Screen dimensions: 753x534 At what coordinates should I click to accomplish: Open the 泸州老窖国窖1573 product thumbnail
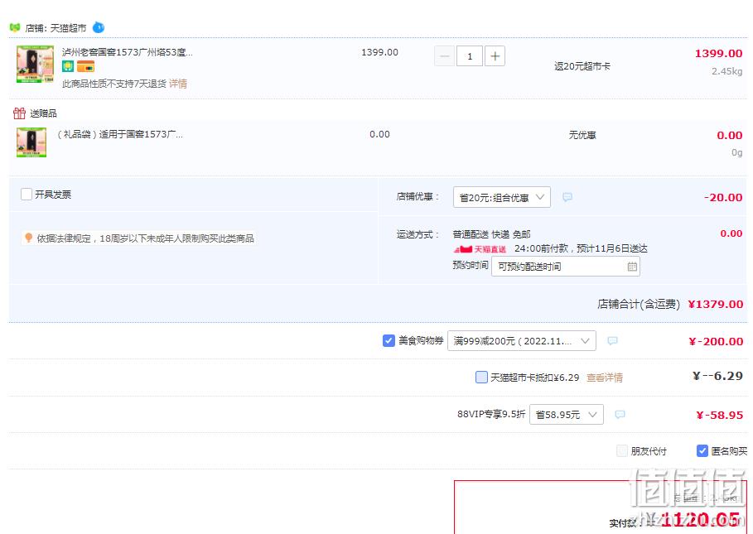pyautogui.click(x=35, y=65)
